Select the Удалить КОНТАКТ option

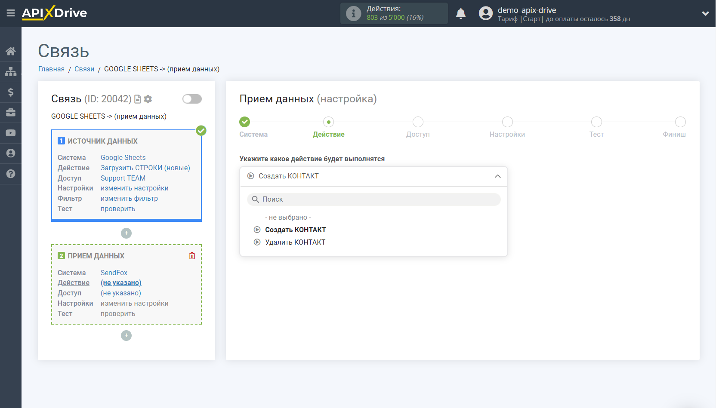[x=295, y=242]
